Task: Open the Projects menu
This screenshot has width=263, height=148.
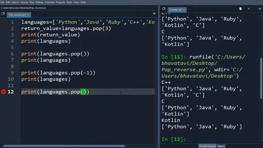Action: 60,2
